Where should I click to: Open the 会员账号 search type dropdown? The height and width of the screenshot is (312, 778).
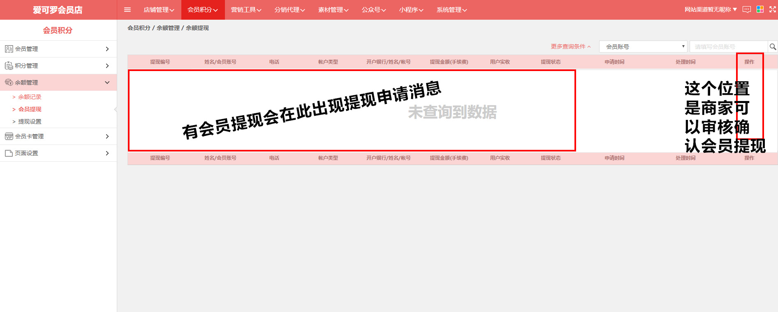pos(643,47)
